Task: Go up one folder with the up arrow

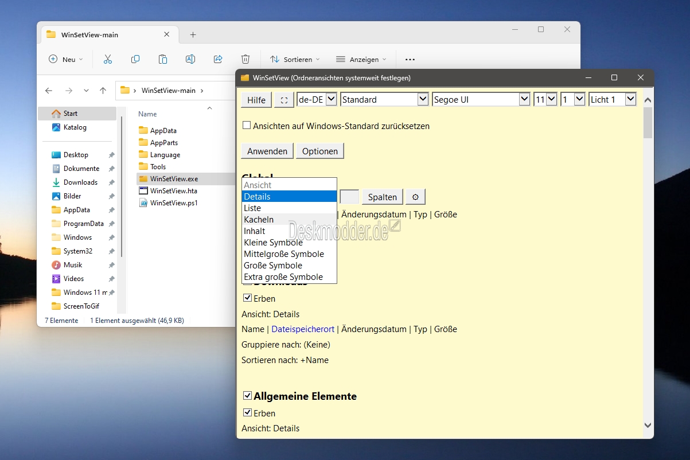Action: [x=103, y=91]
